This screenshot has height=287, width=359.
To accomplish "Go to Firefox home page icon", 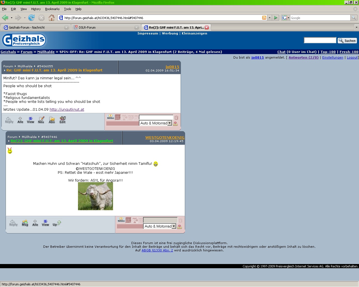I will (x=52, y=18).
